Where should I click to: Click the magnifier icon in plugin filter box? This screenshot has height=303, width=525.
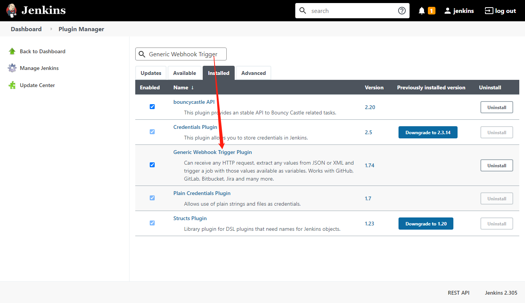[x=142, y=54]
